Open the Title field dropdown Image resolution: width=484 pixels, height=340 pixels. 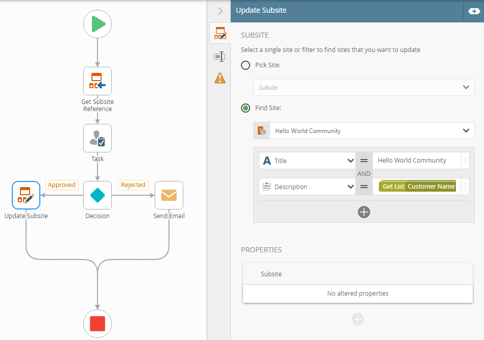[x=307, y=161]
